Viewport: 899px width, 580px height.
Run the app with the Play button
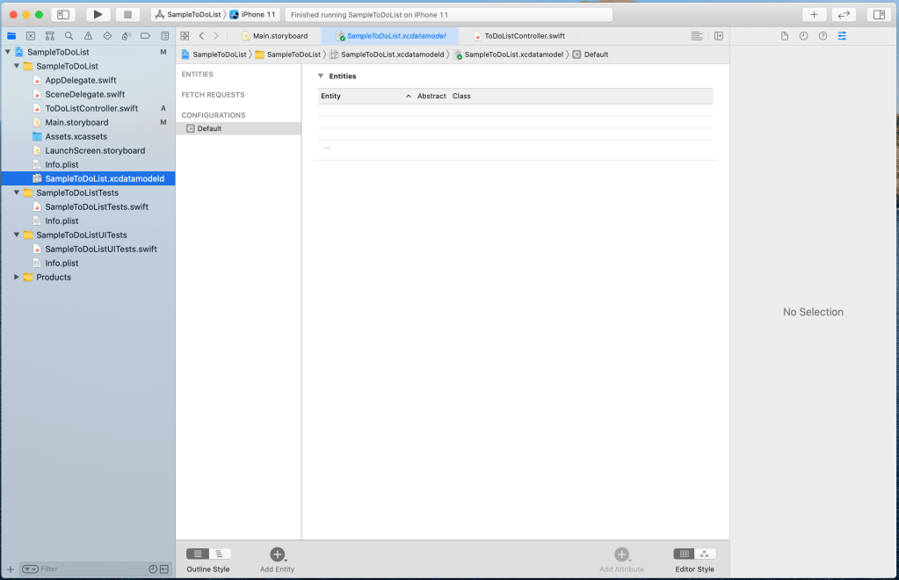click(98, 15)
